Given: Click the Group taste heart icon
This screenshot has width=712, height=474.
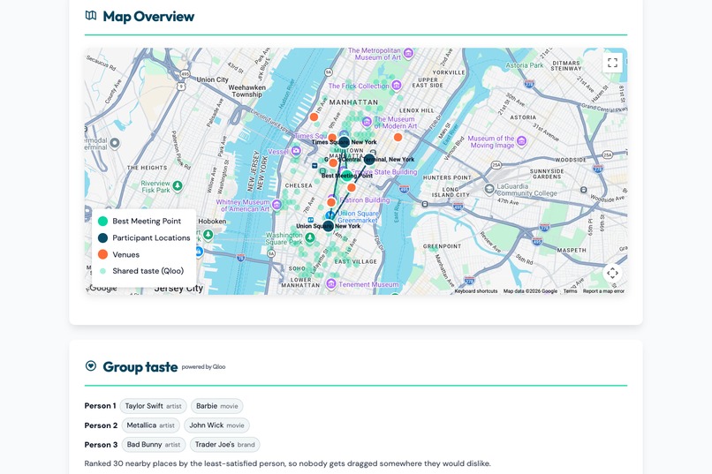Looking at the screenshot, I should point(91,365).
